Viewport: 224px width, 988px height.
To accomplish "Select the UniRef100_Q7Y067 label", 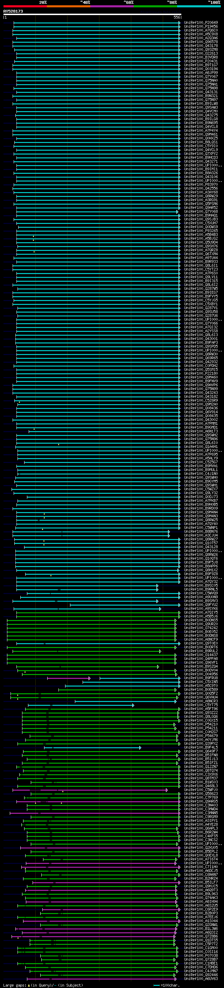I will [x=201, y=77].
